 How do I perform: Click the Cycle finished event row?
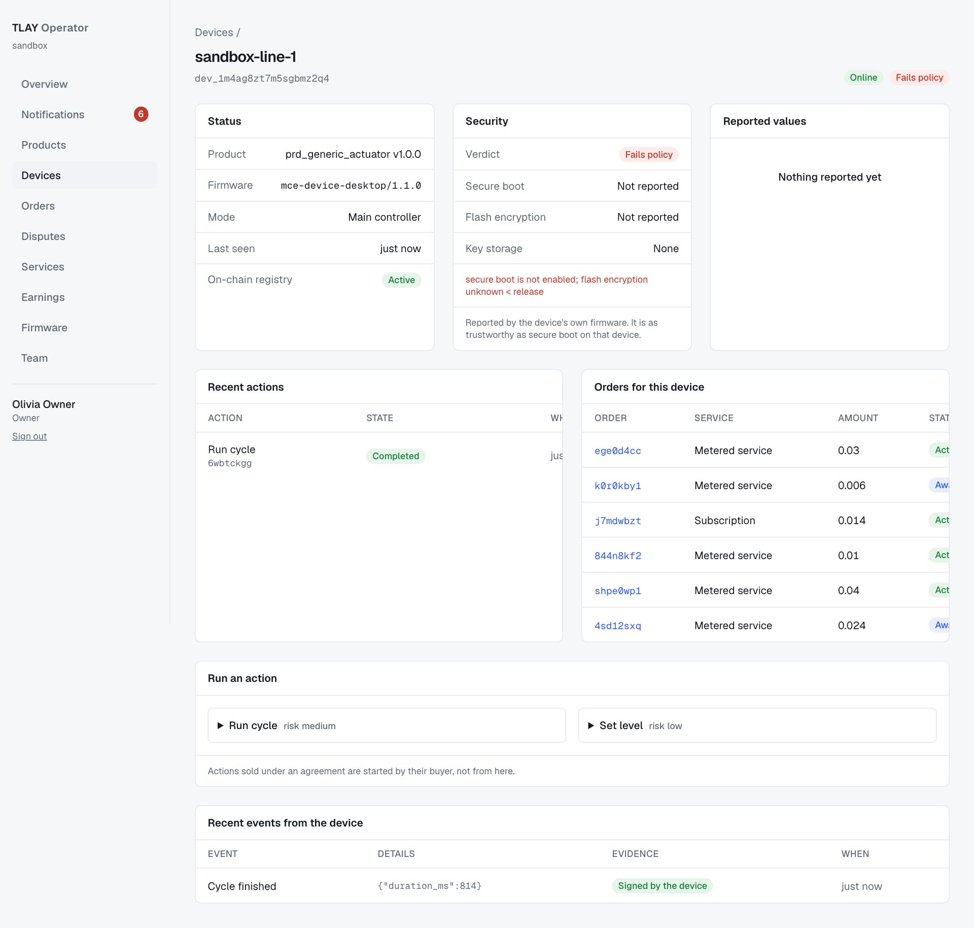[572, 886]
